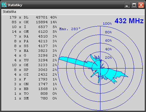Screen dimensions: 146x112
Task: Select the YO row with 808 points
Action: [x=35, y=94]
